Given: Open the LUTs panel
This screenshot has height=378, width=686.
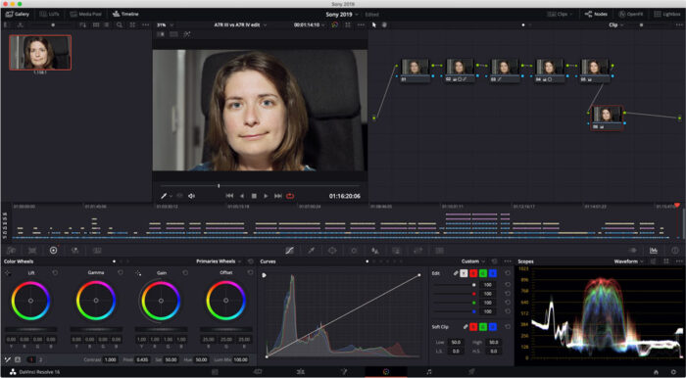Looking at the screenshot, I should (49, 14).
